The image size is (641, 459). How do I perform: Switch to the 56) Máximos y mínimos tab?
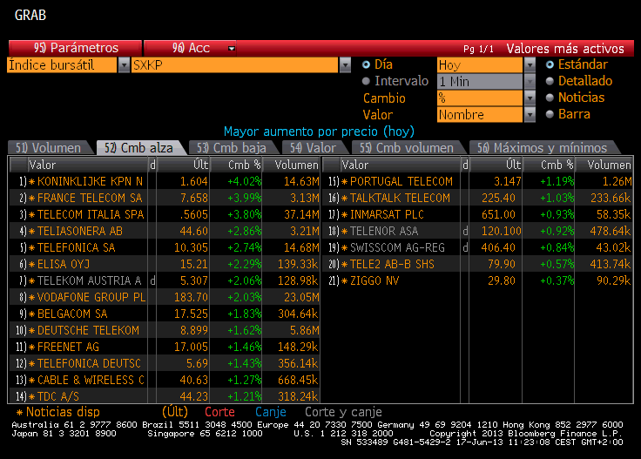click(x=543, y=147)
